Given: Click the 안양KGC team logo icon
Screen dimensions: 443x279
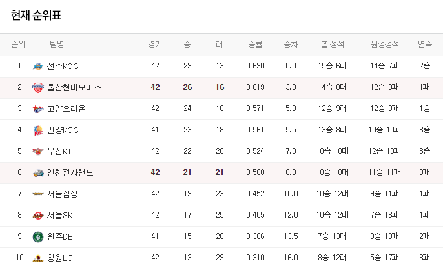Looking at the screenshot, I should click(x=38, y=130).
